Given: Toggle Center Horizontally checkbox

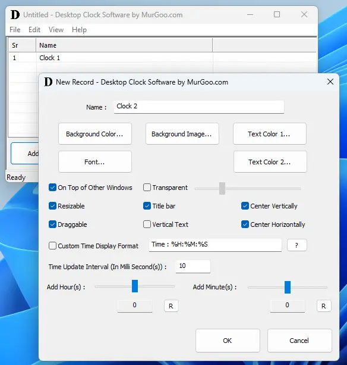Looking at the screenshot, I should (245, 224).
